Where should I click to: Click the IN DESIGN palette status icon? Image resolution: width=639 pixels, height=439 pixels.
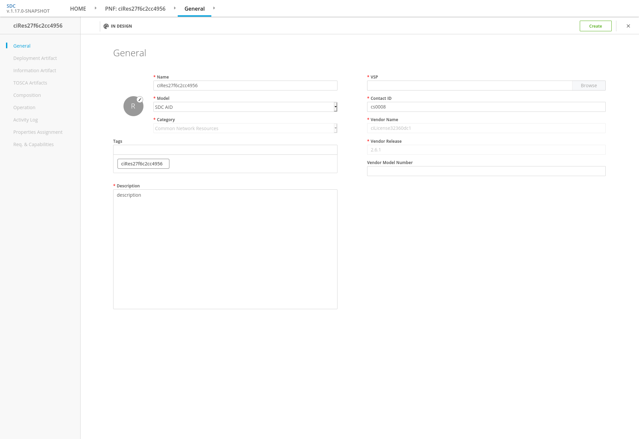(106, 26)
